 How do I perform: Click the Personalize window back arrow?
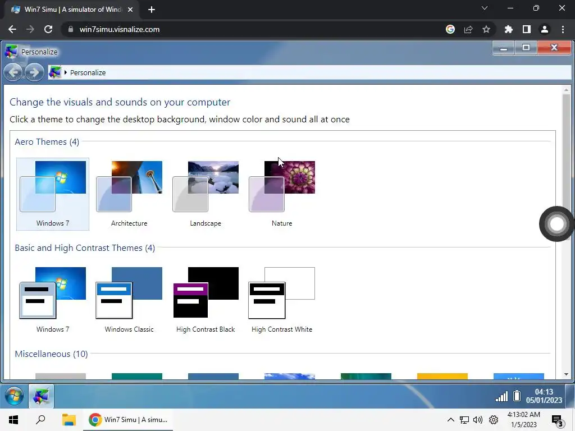pyautogui.click(x=14, y=72)
